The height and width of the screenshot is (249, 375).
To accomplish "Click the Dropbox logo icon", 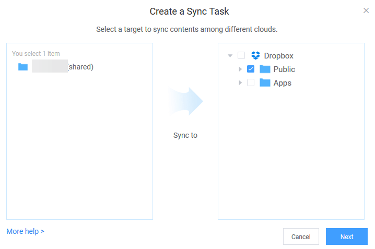I will coord(255,56).
